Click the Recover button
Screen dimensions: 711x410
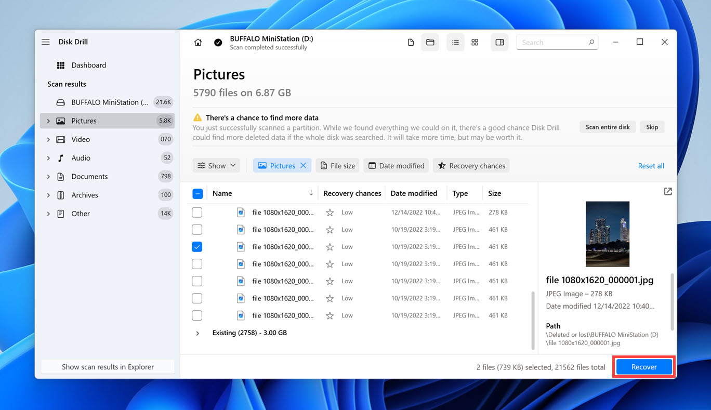coord(644,367)
